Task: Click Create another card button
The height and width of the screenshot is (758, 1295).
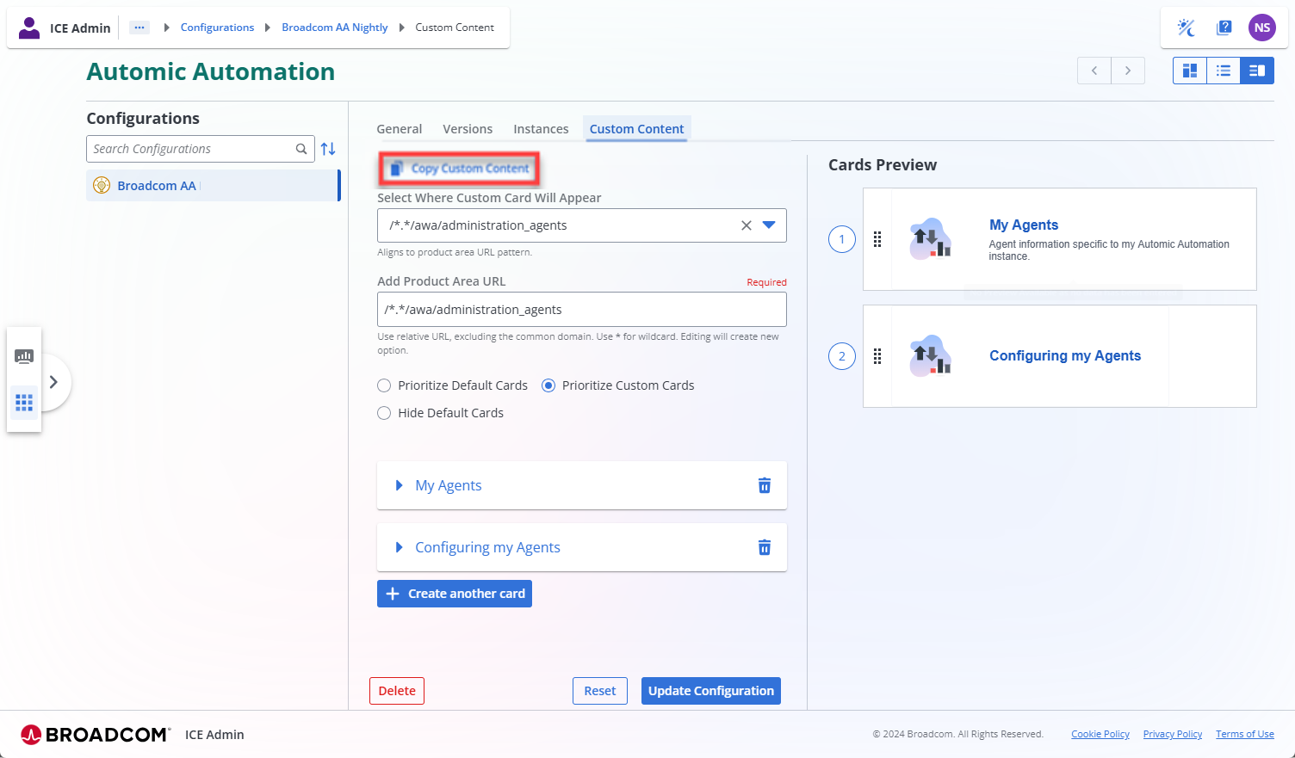Action: (455, 594)
